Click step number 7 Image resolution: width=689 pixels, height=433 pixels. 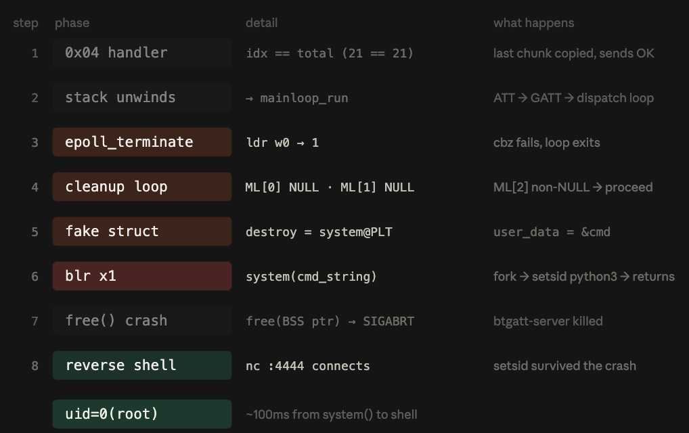pyautogui.click(x=35, y=321)
